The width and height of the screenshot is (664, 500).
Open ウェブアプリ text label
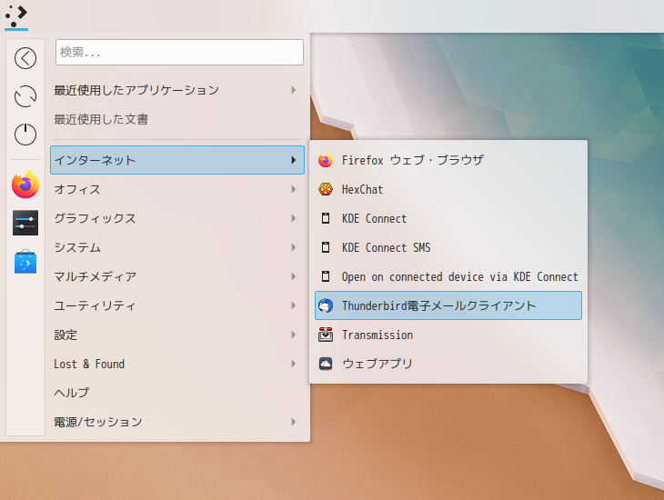(377, 364)
